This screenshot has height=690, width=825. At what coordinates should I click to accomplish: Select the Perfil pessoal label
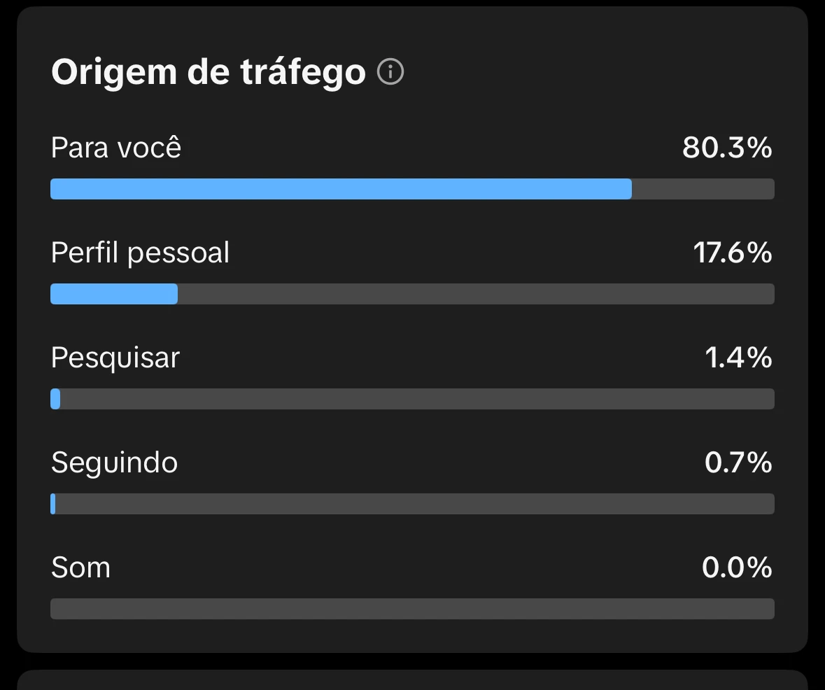140,253
